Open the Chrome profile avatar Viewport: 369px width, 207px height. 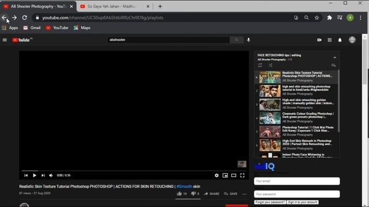click(x=350, y=18)
